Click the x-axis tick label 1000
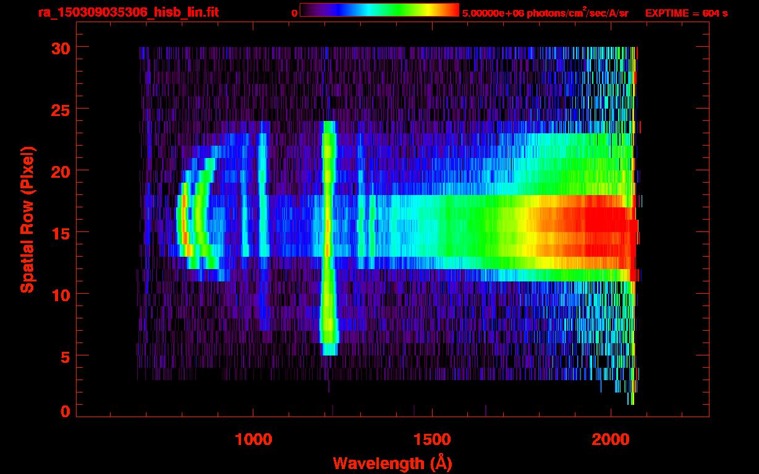 253,439
